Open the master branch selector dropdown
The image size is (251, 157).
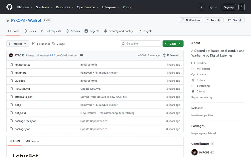[18, 44]
